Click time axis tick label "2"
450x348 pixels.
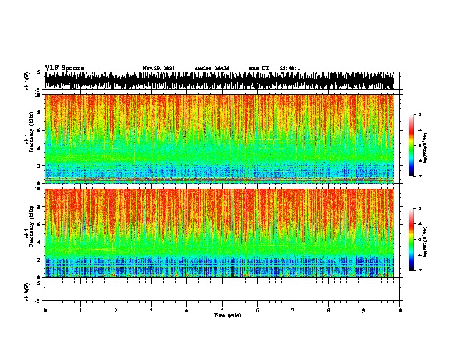click(x=116, y=310)
